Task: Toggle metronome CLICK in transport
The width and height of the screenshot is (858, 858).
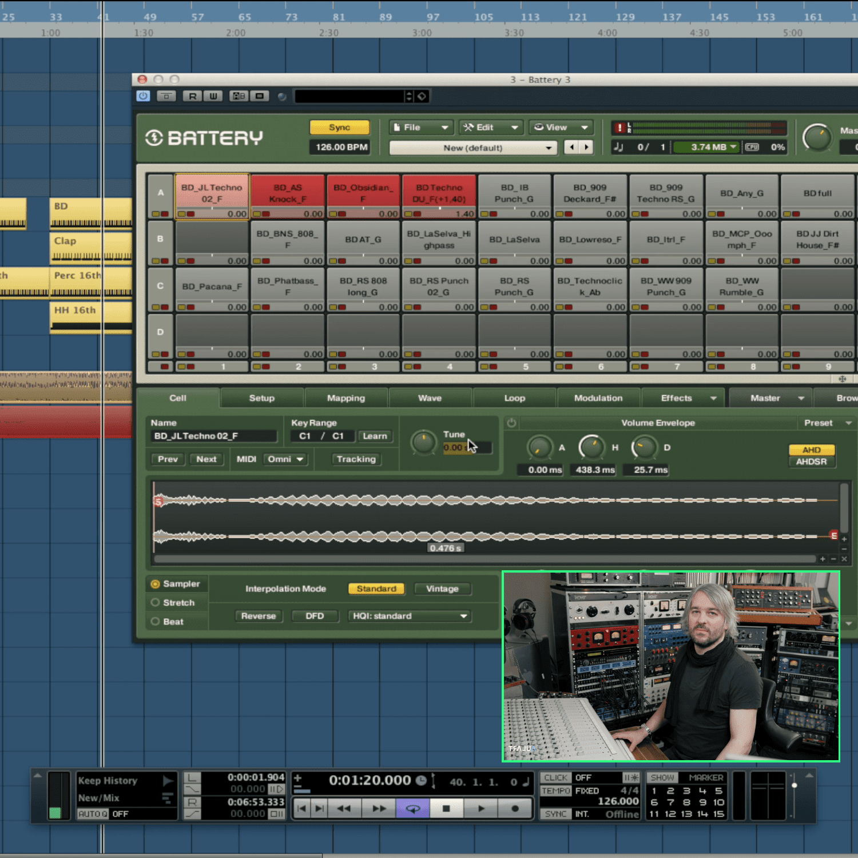Action: pos(556,778)
